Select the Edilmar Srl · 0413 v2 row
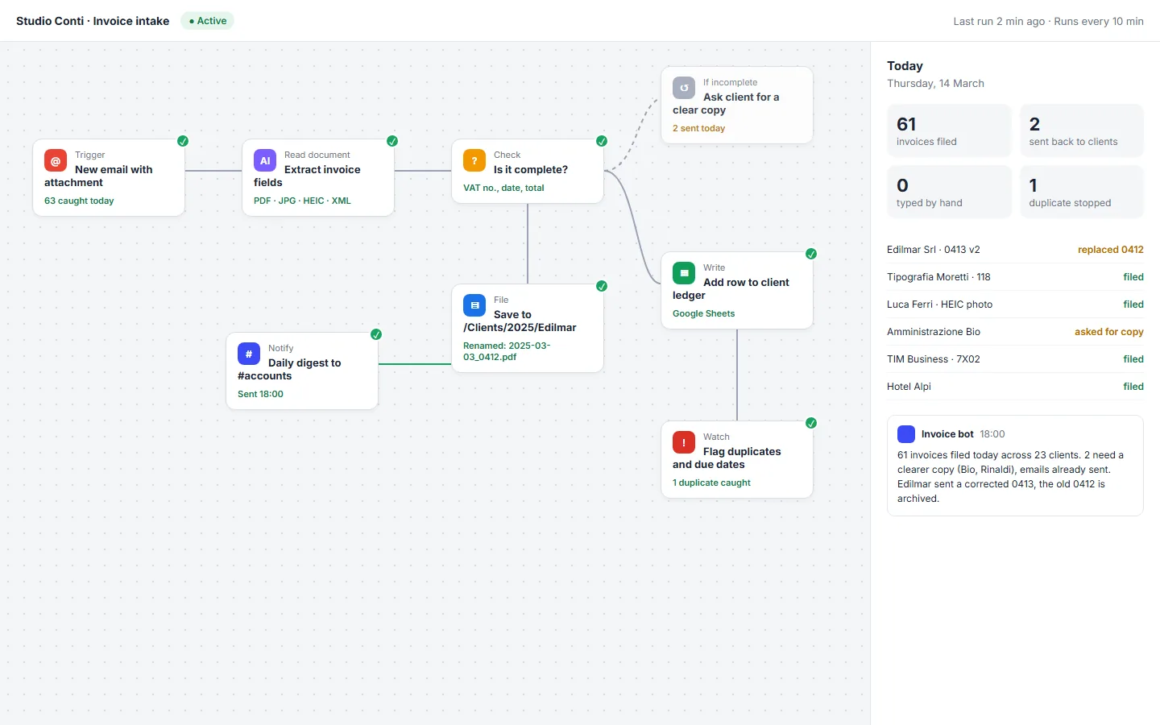Image resolution: width=1160 pixels, height=725 pixels. point(1015,250)
